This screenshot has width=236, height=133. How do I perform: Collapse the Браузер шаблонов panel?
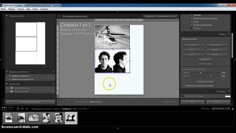pos(7,72)
